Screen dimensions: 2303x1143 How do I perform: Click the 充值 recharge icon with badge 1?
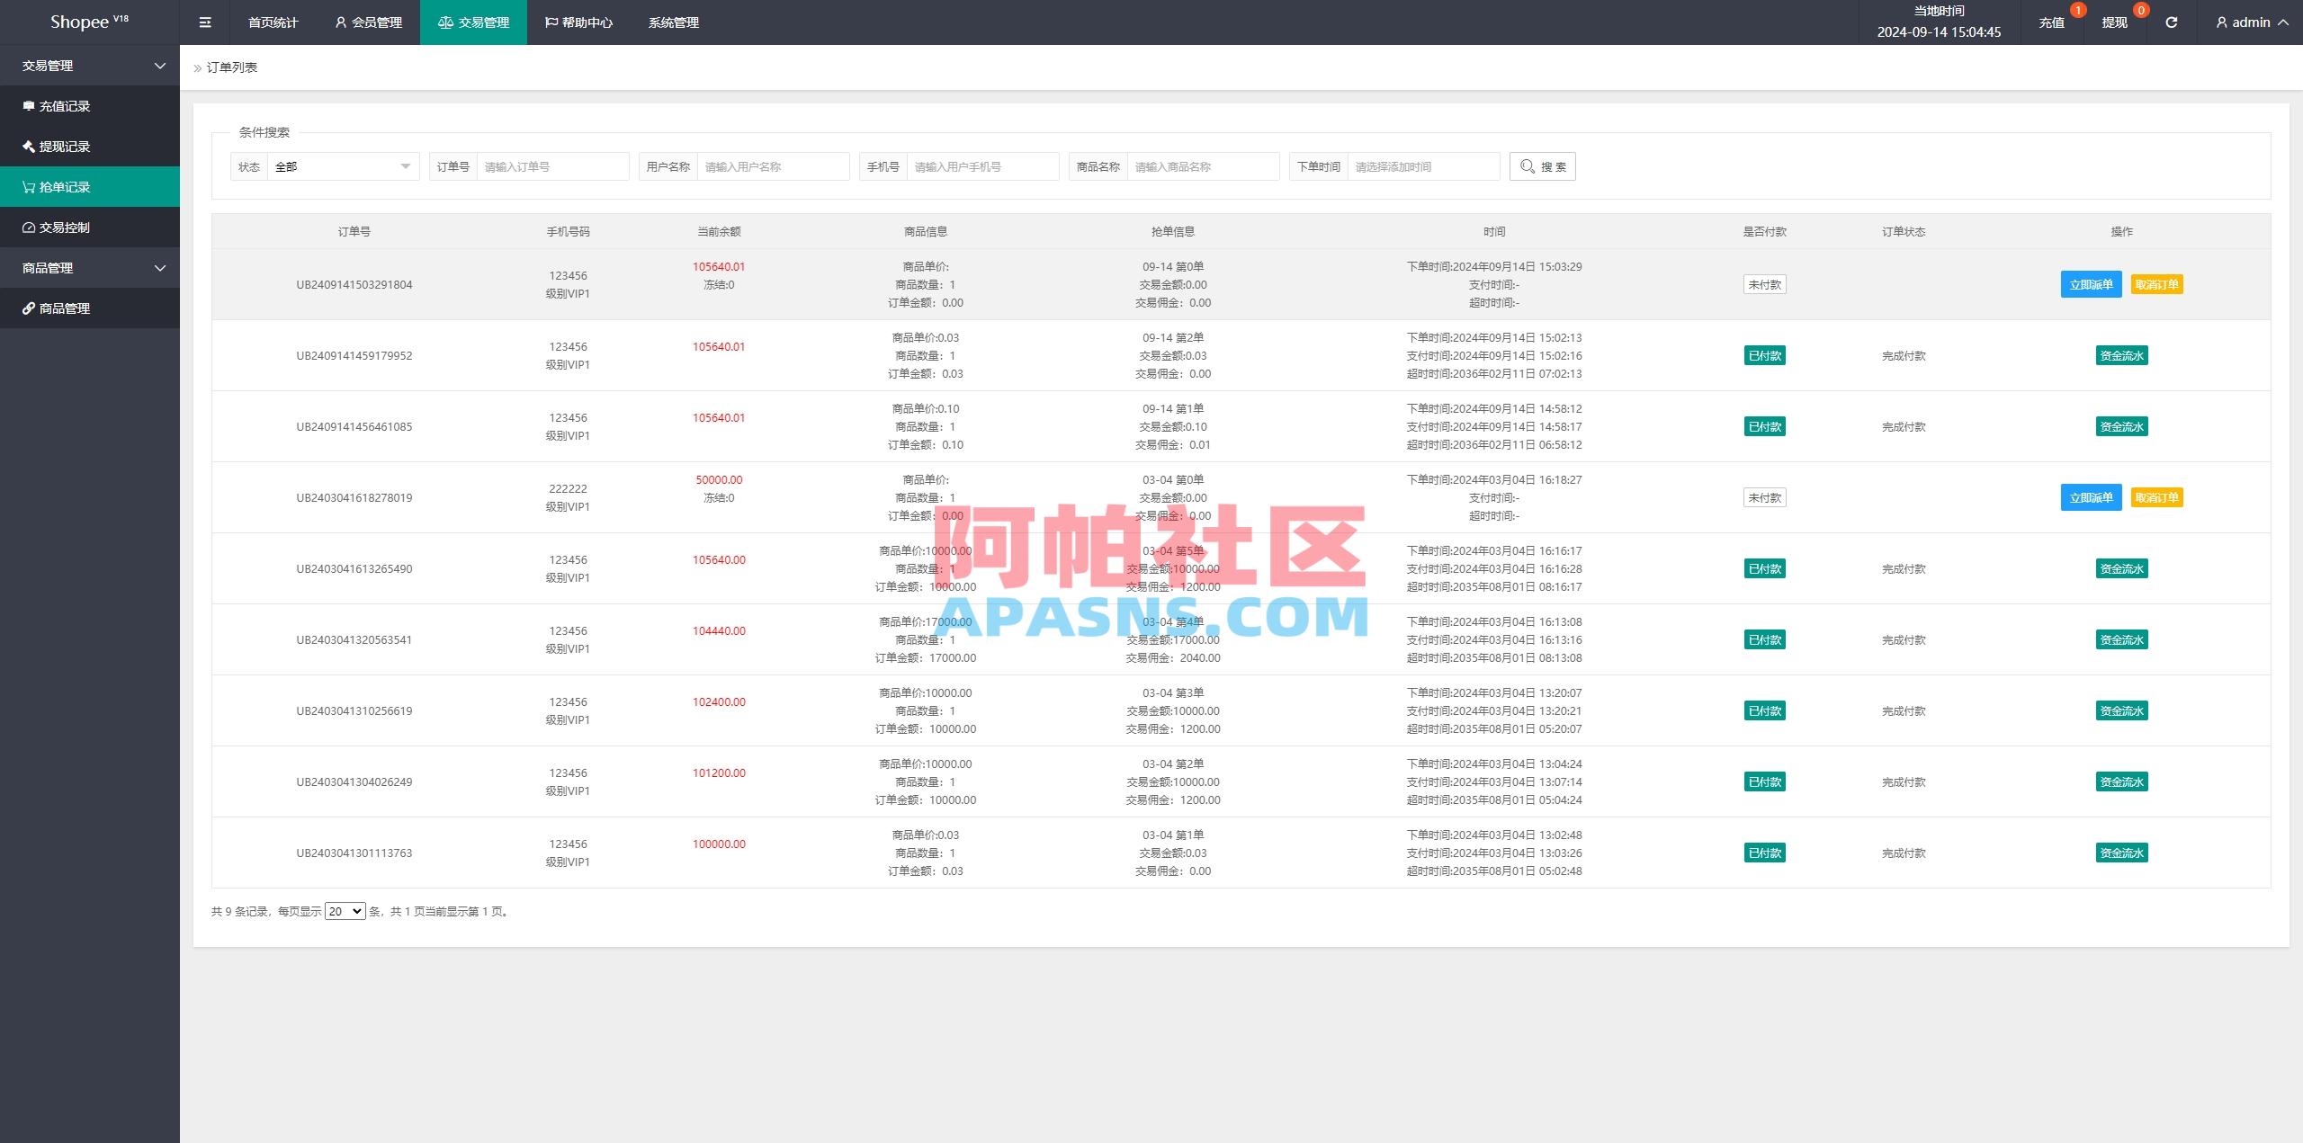(x=2052, y=22)
